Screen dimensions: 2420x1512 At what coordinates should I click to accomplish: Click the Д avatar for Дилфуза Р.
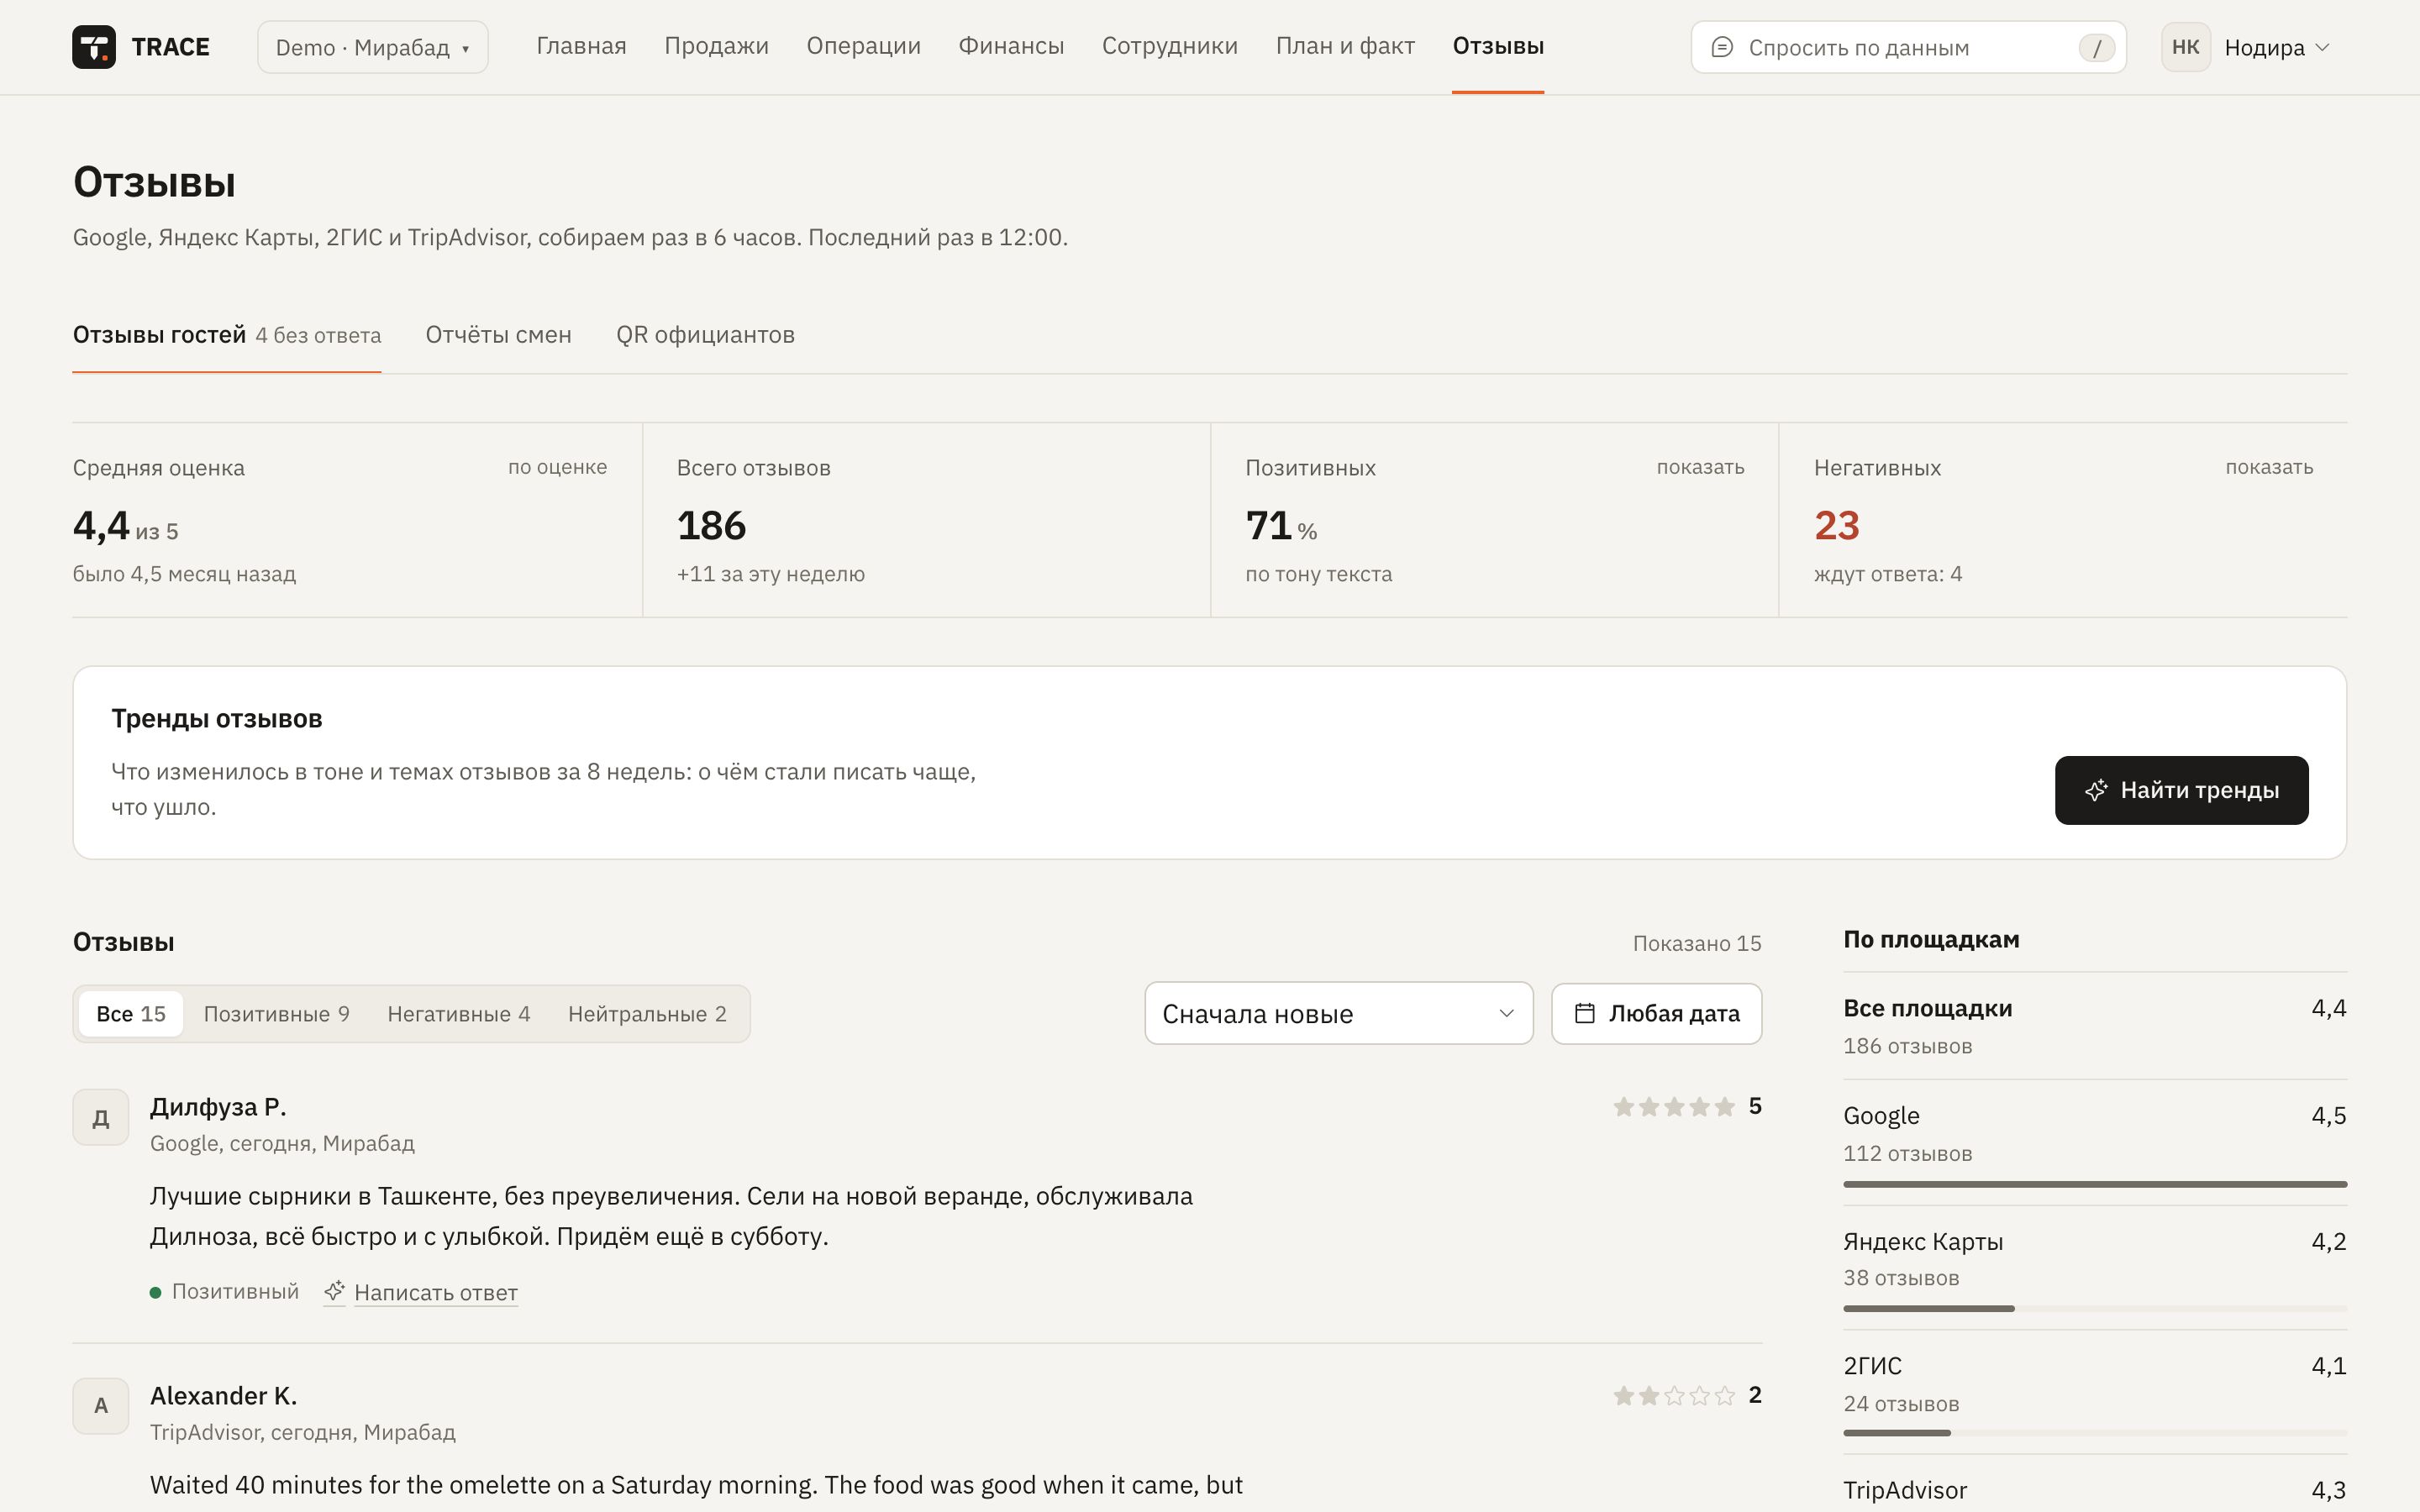[101, 1117]
